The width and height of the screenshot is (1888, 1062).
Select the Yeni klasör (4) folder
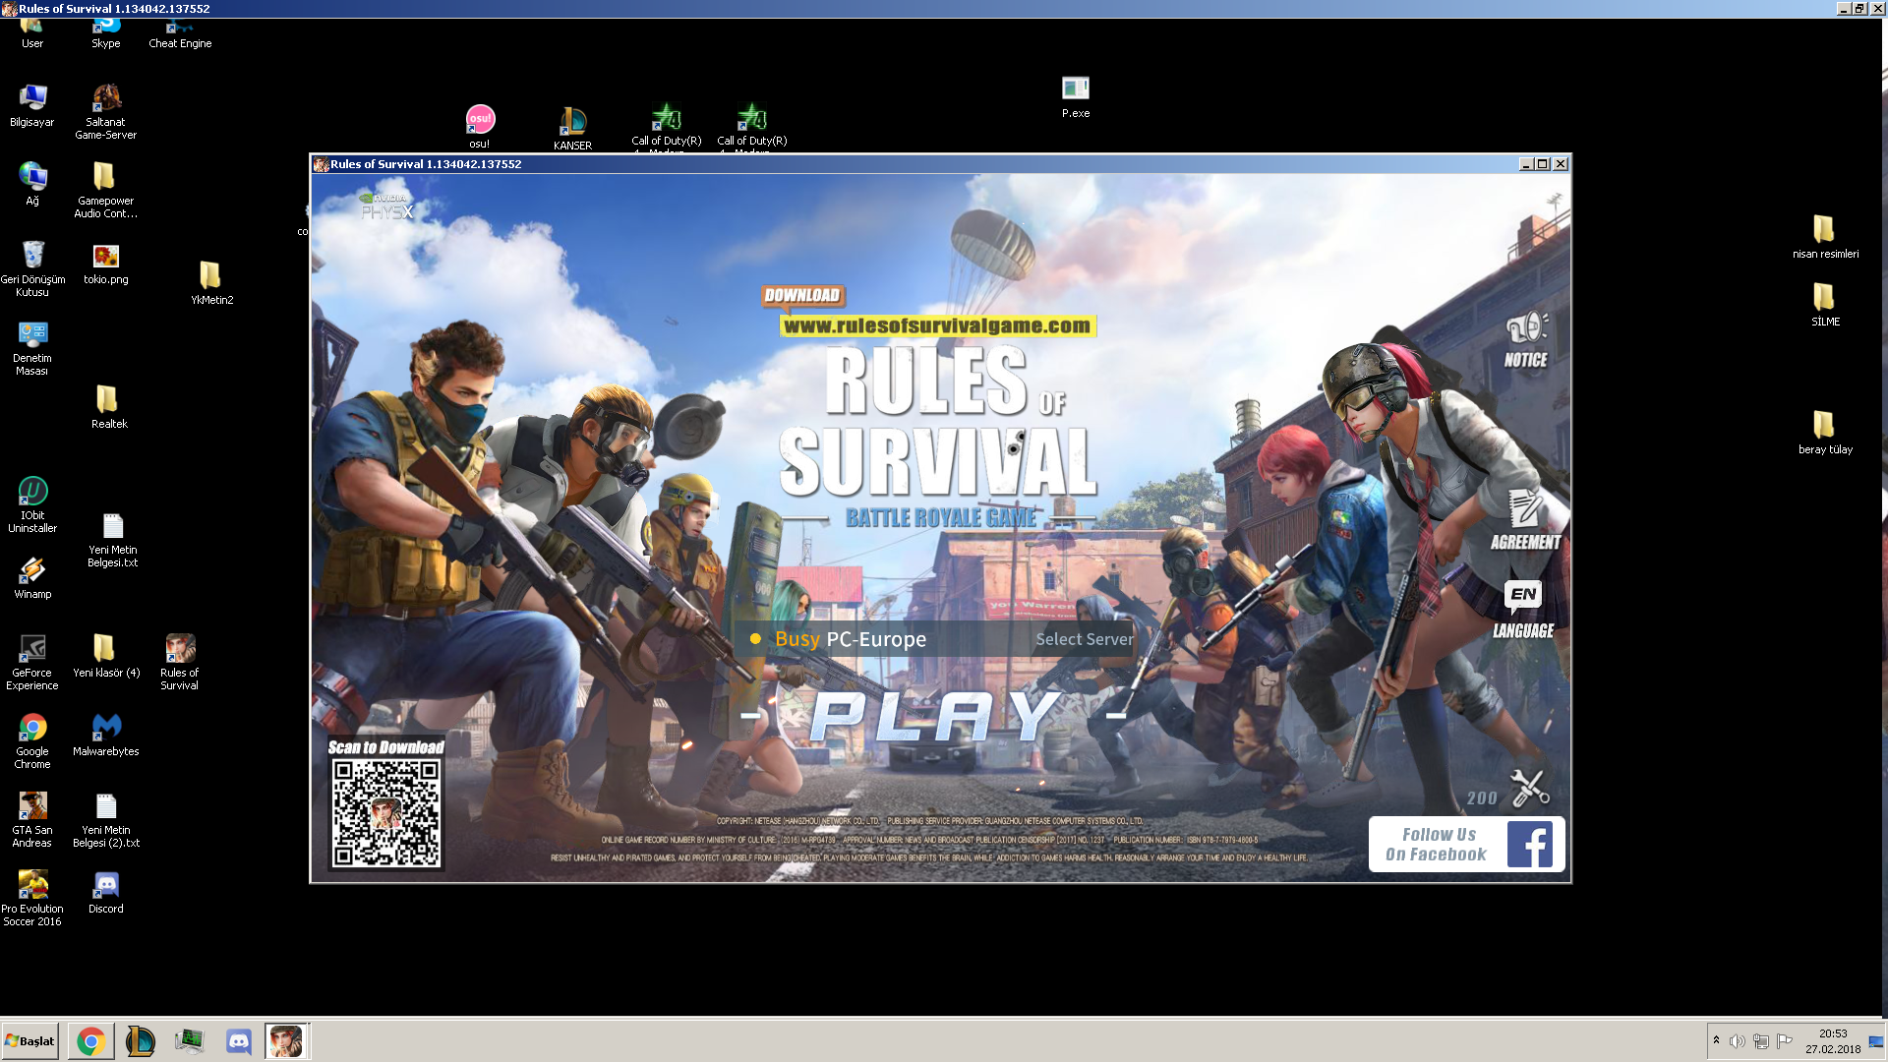coord(106,656)
